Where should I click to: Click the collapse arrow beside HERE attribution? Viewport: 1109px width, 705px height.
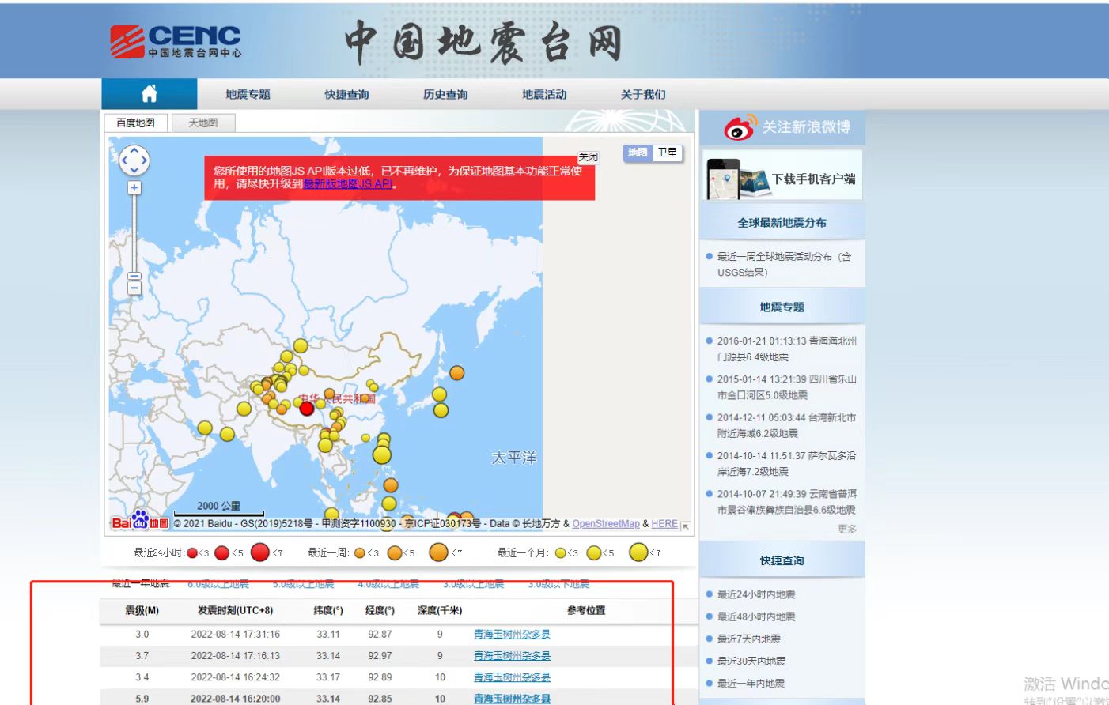684,525
